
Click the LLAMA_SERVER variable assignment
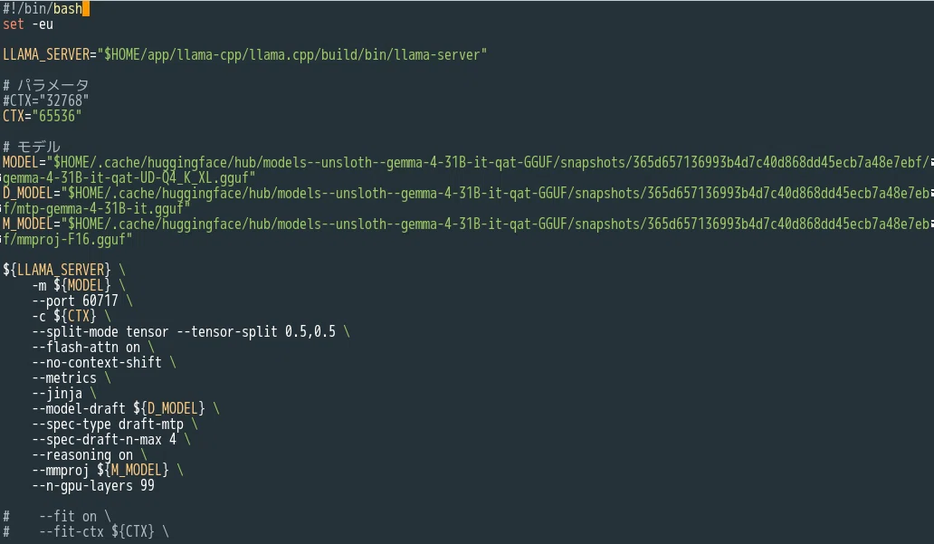coord(245,55)
